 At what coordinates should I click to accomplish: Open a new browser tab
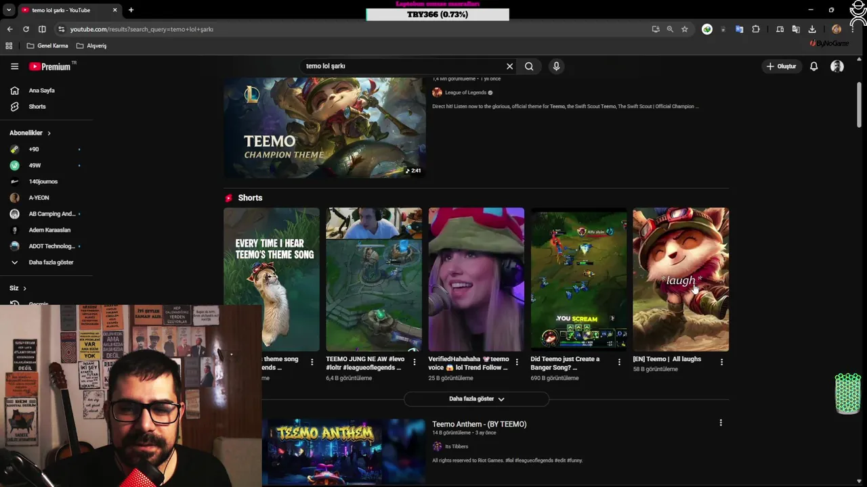pos(131,10)
